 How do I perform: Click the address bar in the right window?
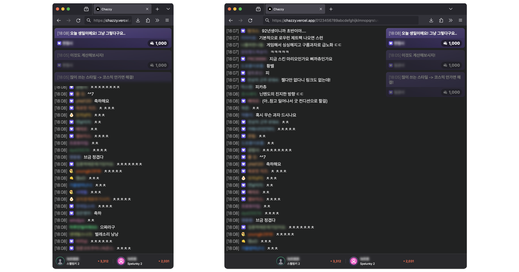[341, 21]
